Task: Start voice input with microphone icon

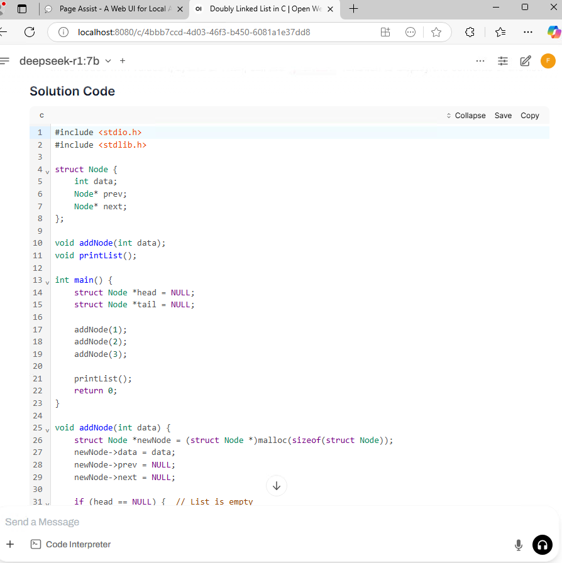Action: (518, 545)
